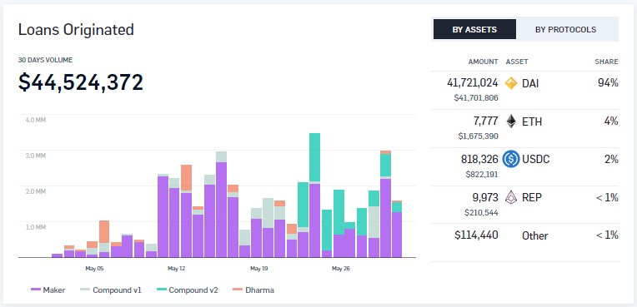Click the REP asset name
This screenshot has width=637, height=307.
[x=531, y=198]
